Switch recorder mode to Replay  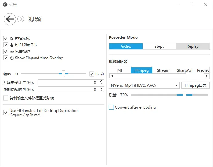click(x=192, y=46)
